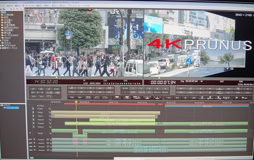
Task: Toggle the DV input source
Action: pos(49,89)
